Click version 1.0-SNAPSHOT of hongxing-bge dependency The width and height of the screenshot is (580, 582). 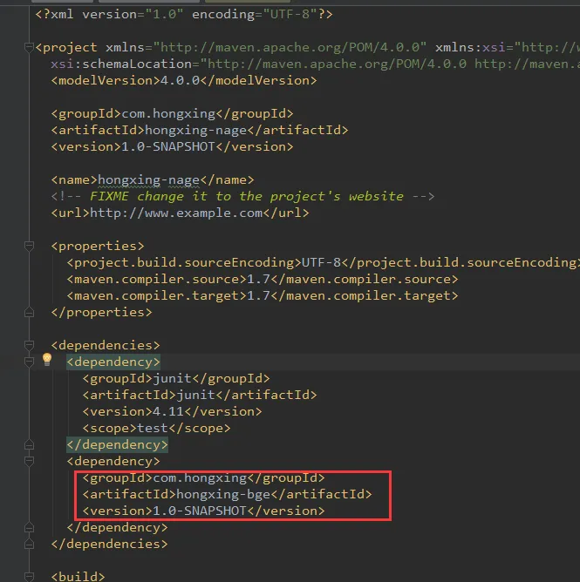(203, 511)
